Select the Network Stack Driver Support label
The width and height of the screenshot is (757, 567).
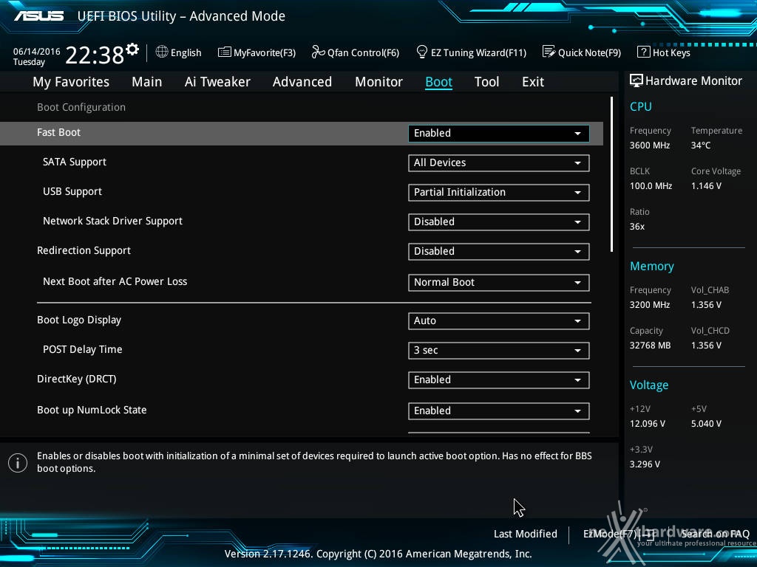112,221
